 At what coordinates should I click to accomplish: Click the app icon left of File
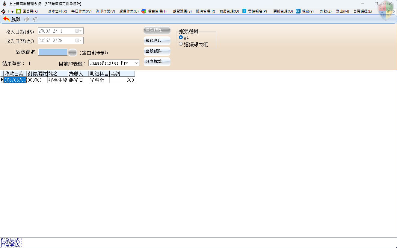[3, 11]
